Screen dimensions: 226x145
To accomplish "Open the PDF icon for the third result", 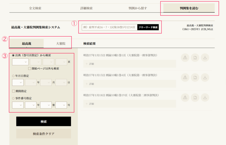I will 195,97.
